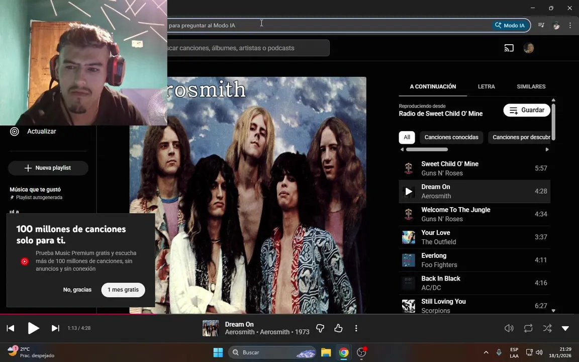The height and width of the screenshot is (362, 579).
Task: Click the Chrome address bar
Action: point(329,26)
